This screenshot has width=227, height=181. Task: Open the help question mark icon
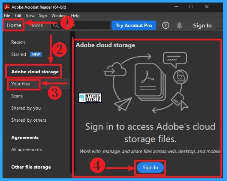165,25
